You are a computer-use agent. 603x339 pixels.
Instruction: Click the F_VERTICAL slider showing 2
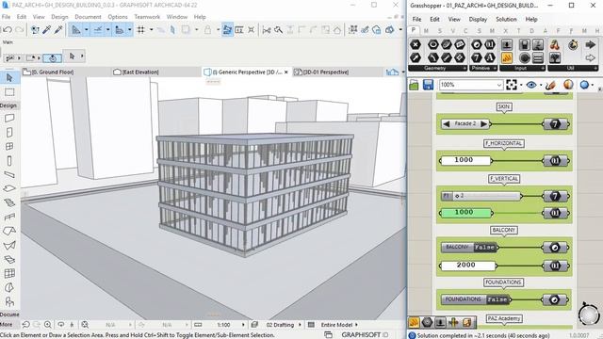pos(481,196)
